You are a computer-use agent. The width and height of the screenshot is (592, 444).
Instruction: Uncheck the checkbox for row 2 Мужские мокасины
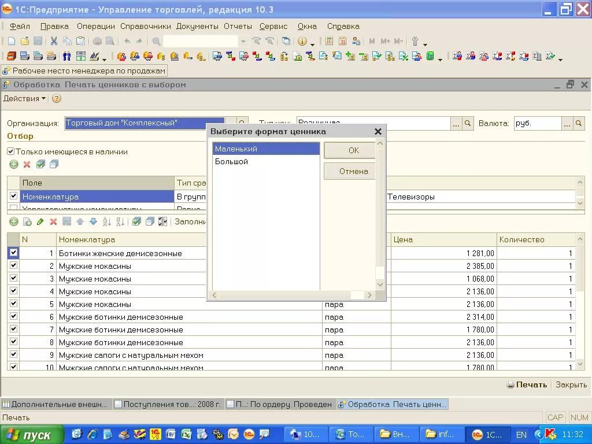(x=14, y=265)
